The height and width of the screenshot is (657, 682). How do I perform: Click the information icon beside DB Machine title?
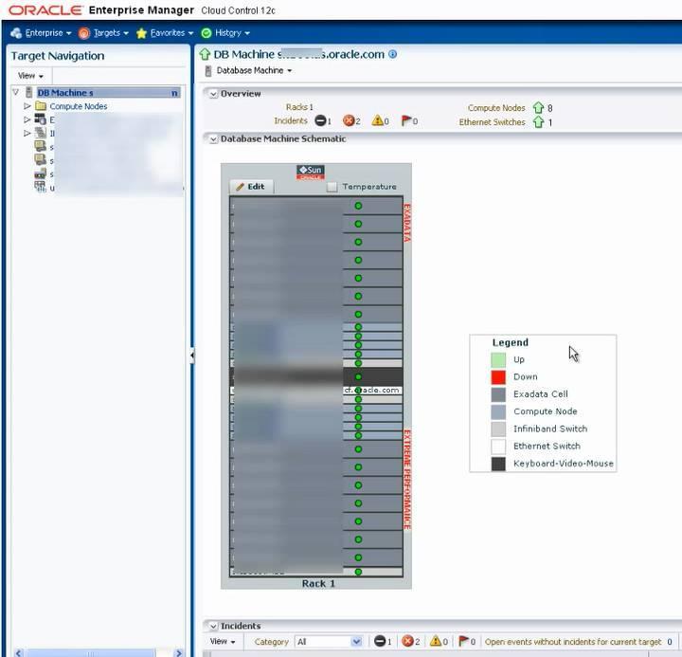coord(392,54)
